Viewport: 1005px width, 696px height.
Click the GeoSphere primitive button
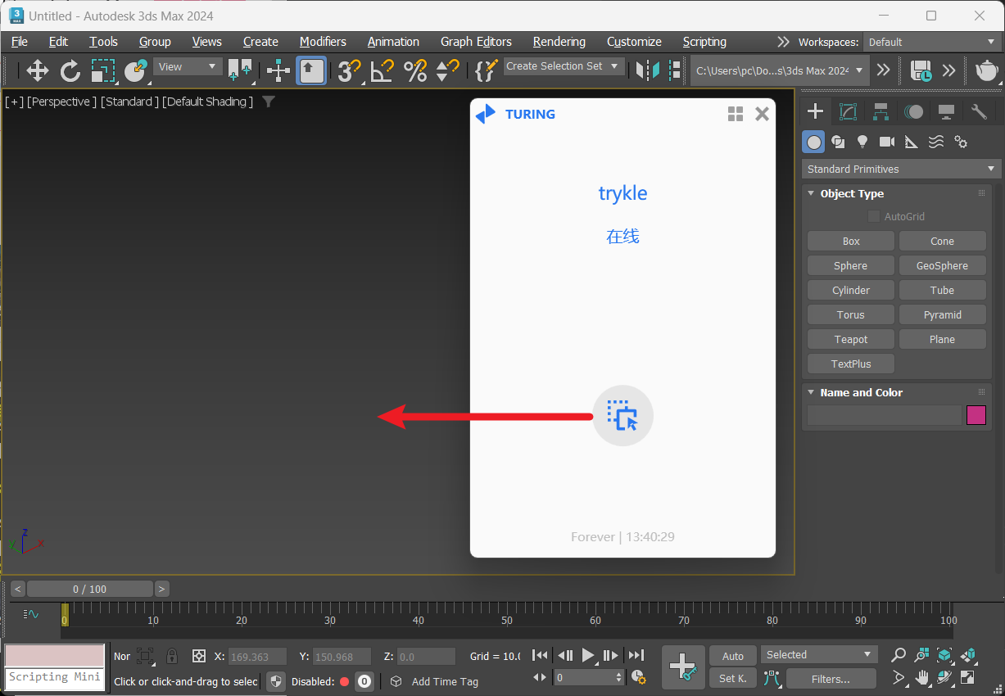[942, 265]
